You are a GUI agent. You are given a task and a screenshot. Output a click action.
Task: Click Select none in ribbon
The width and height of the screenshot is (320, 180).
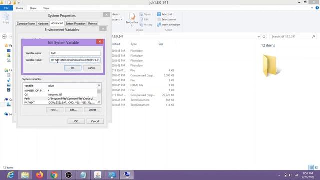(x=166, y=19)
